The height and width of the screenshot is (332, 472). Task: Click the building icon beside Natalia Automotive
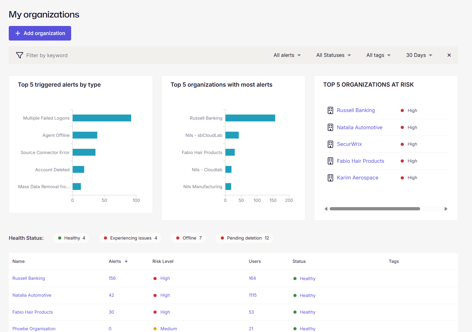click(x=330, y=127)
